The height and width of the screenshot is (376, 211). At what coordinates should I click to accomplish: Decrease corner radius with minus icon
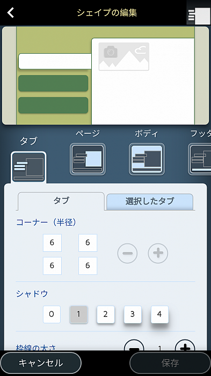[127, 253]
